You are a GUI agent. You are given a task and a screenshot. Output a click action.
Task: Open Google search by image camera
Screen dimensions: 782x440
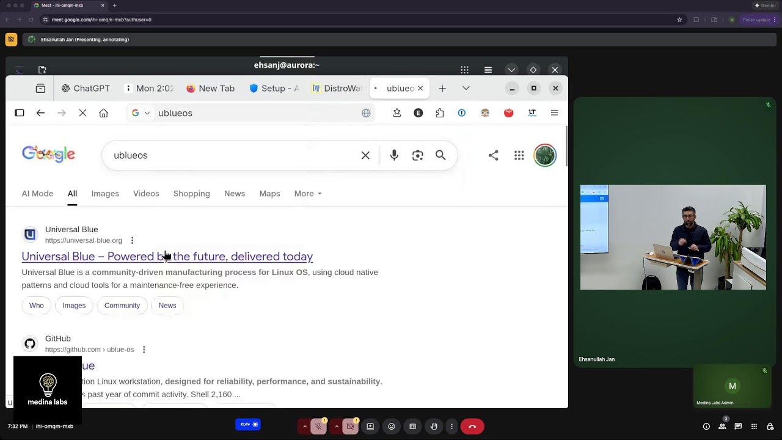coord(417,155)
